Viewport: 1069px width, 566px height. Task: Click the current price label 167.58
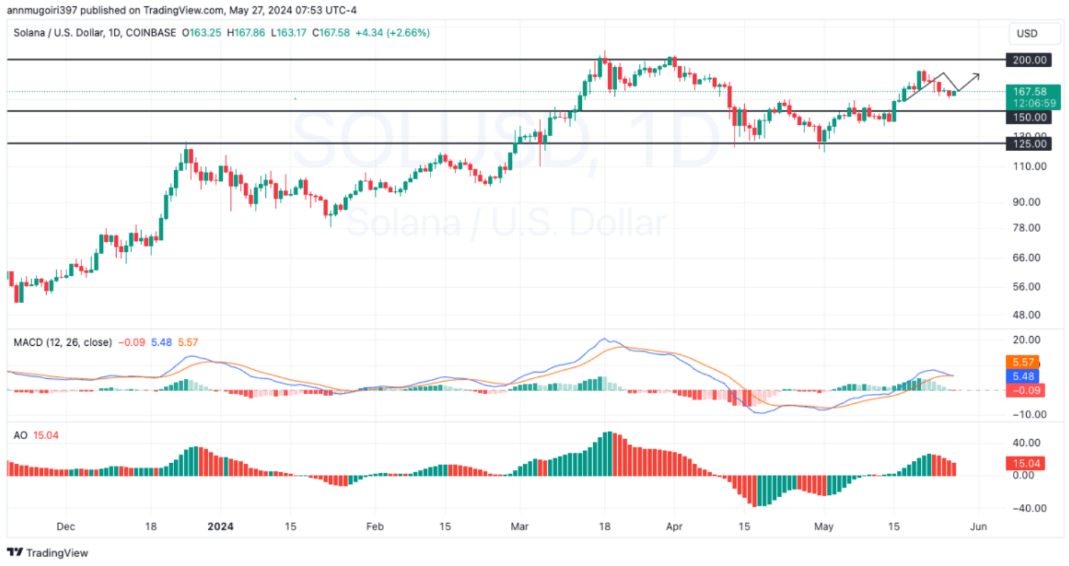tap(1032, 97)
